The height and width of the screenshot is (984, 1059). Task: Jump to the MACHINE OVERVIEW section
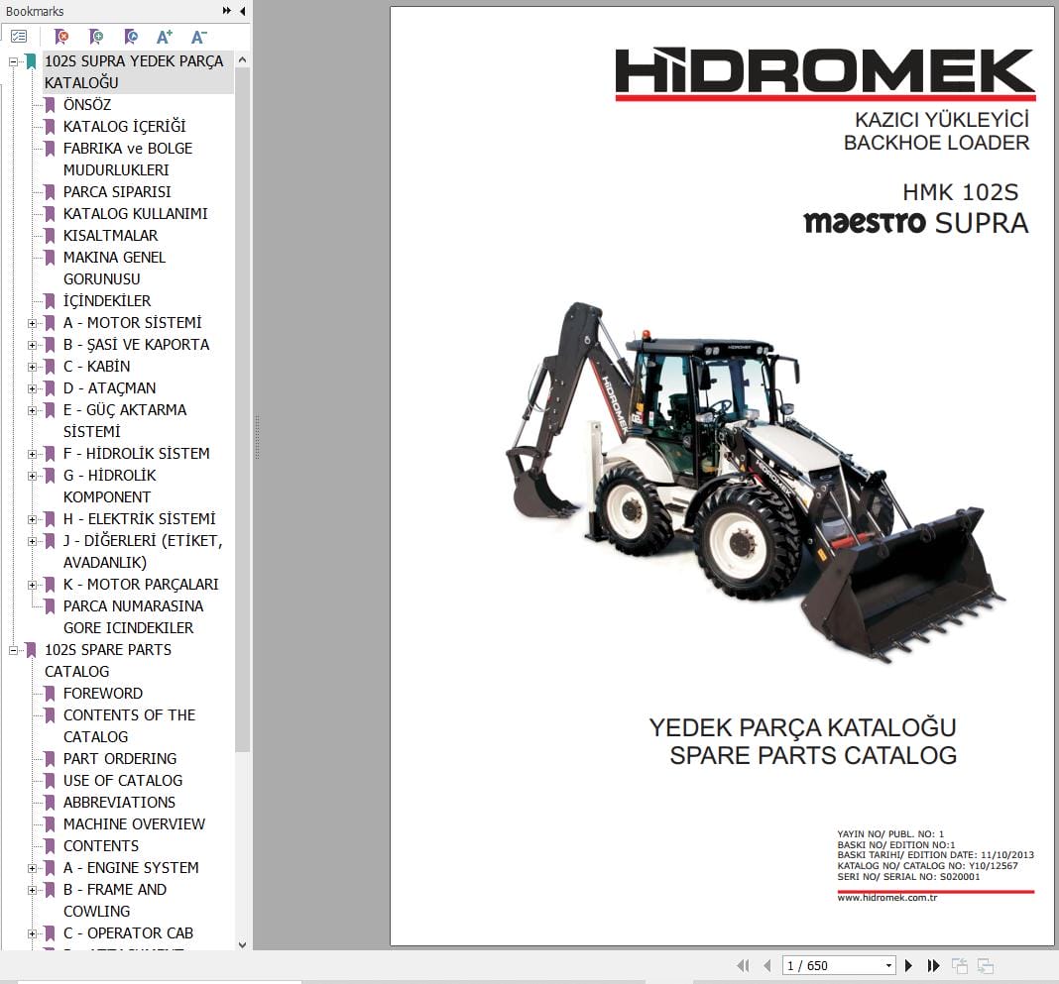[134, 823]
